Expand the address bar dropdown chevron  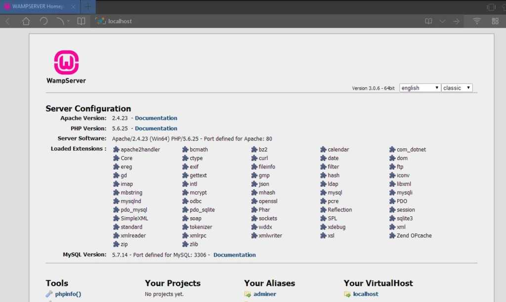(442, 21)
